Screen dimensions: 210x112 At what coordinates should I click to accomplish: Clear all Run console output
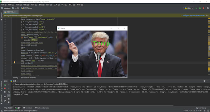(9, 102)
